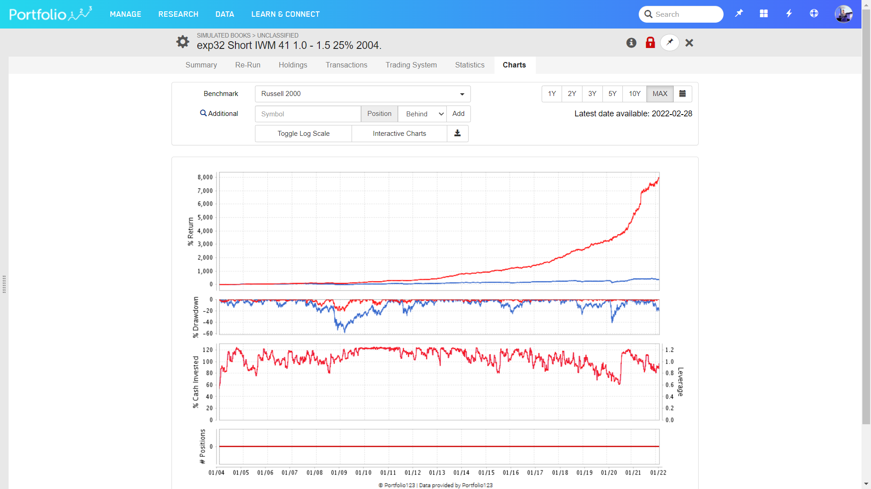Open the lightning bolt quick actions icon
The height and width of the screenshot is (489, 871).
(789, 14)
